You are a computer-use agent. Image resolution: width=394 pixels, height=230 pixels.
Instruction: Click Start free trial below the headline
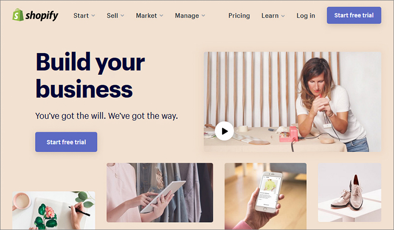[x=66, y=142]
